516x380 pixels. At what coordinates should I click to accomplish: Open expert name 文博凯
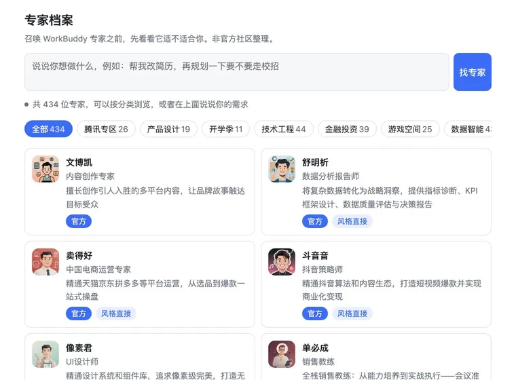(x=79, y=163)
